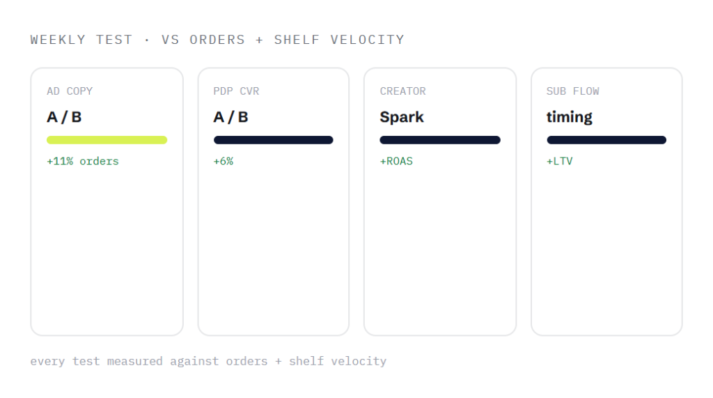
Task: Click the lime green progress bar
Action: [x=107, y=140]
